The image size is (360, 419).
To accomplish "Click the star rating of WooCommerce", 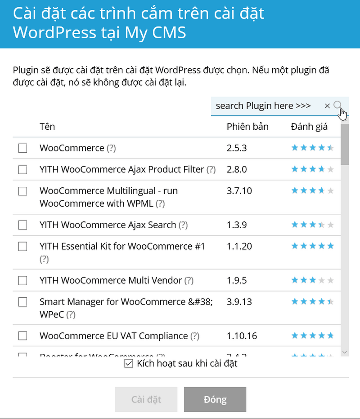I will point(312,148).
